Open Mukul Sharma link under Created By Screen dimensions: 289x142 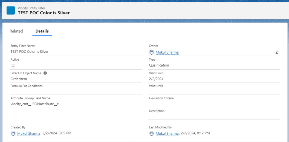pyautogui.click(x=29, y=133)
